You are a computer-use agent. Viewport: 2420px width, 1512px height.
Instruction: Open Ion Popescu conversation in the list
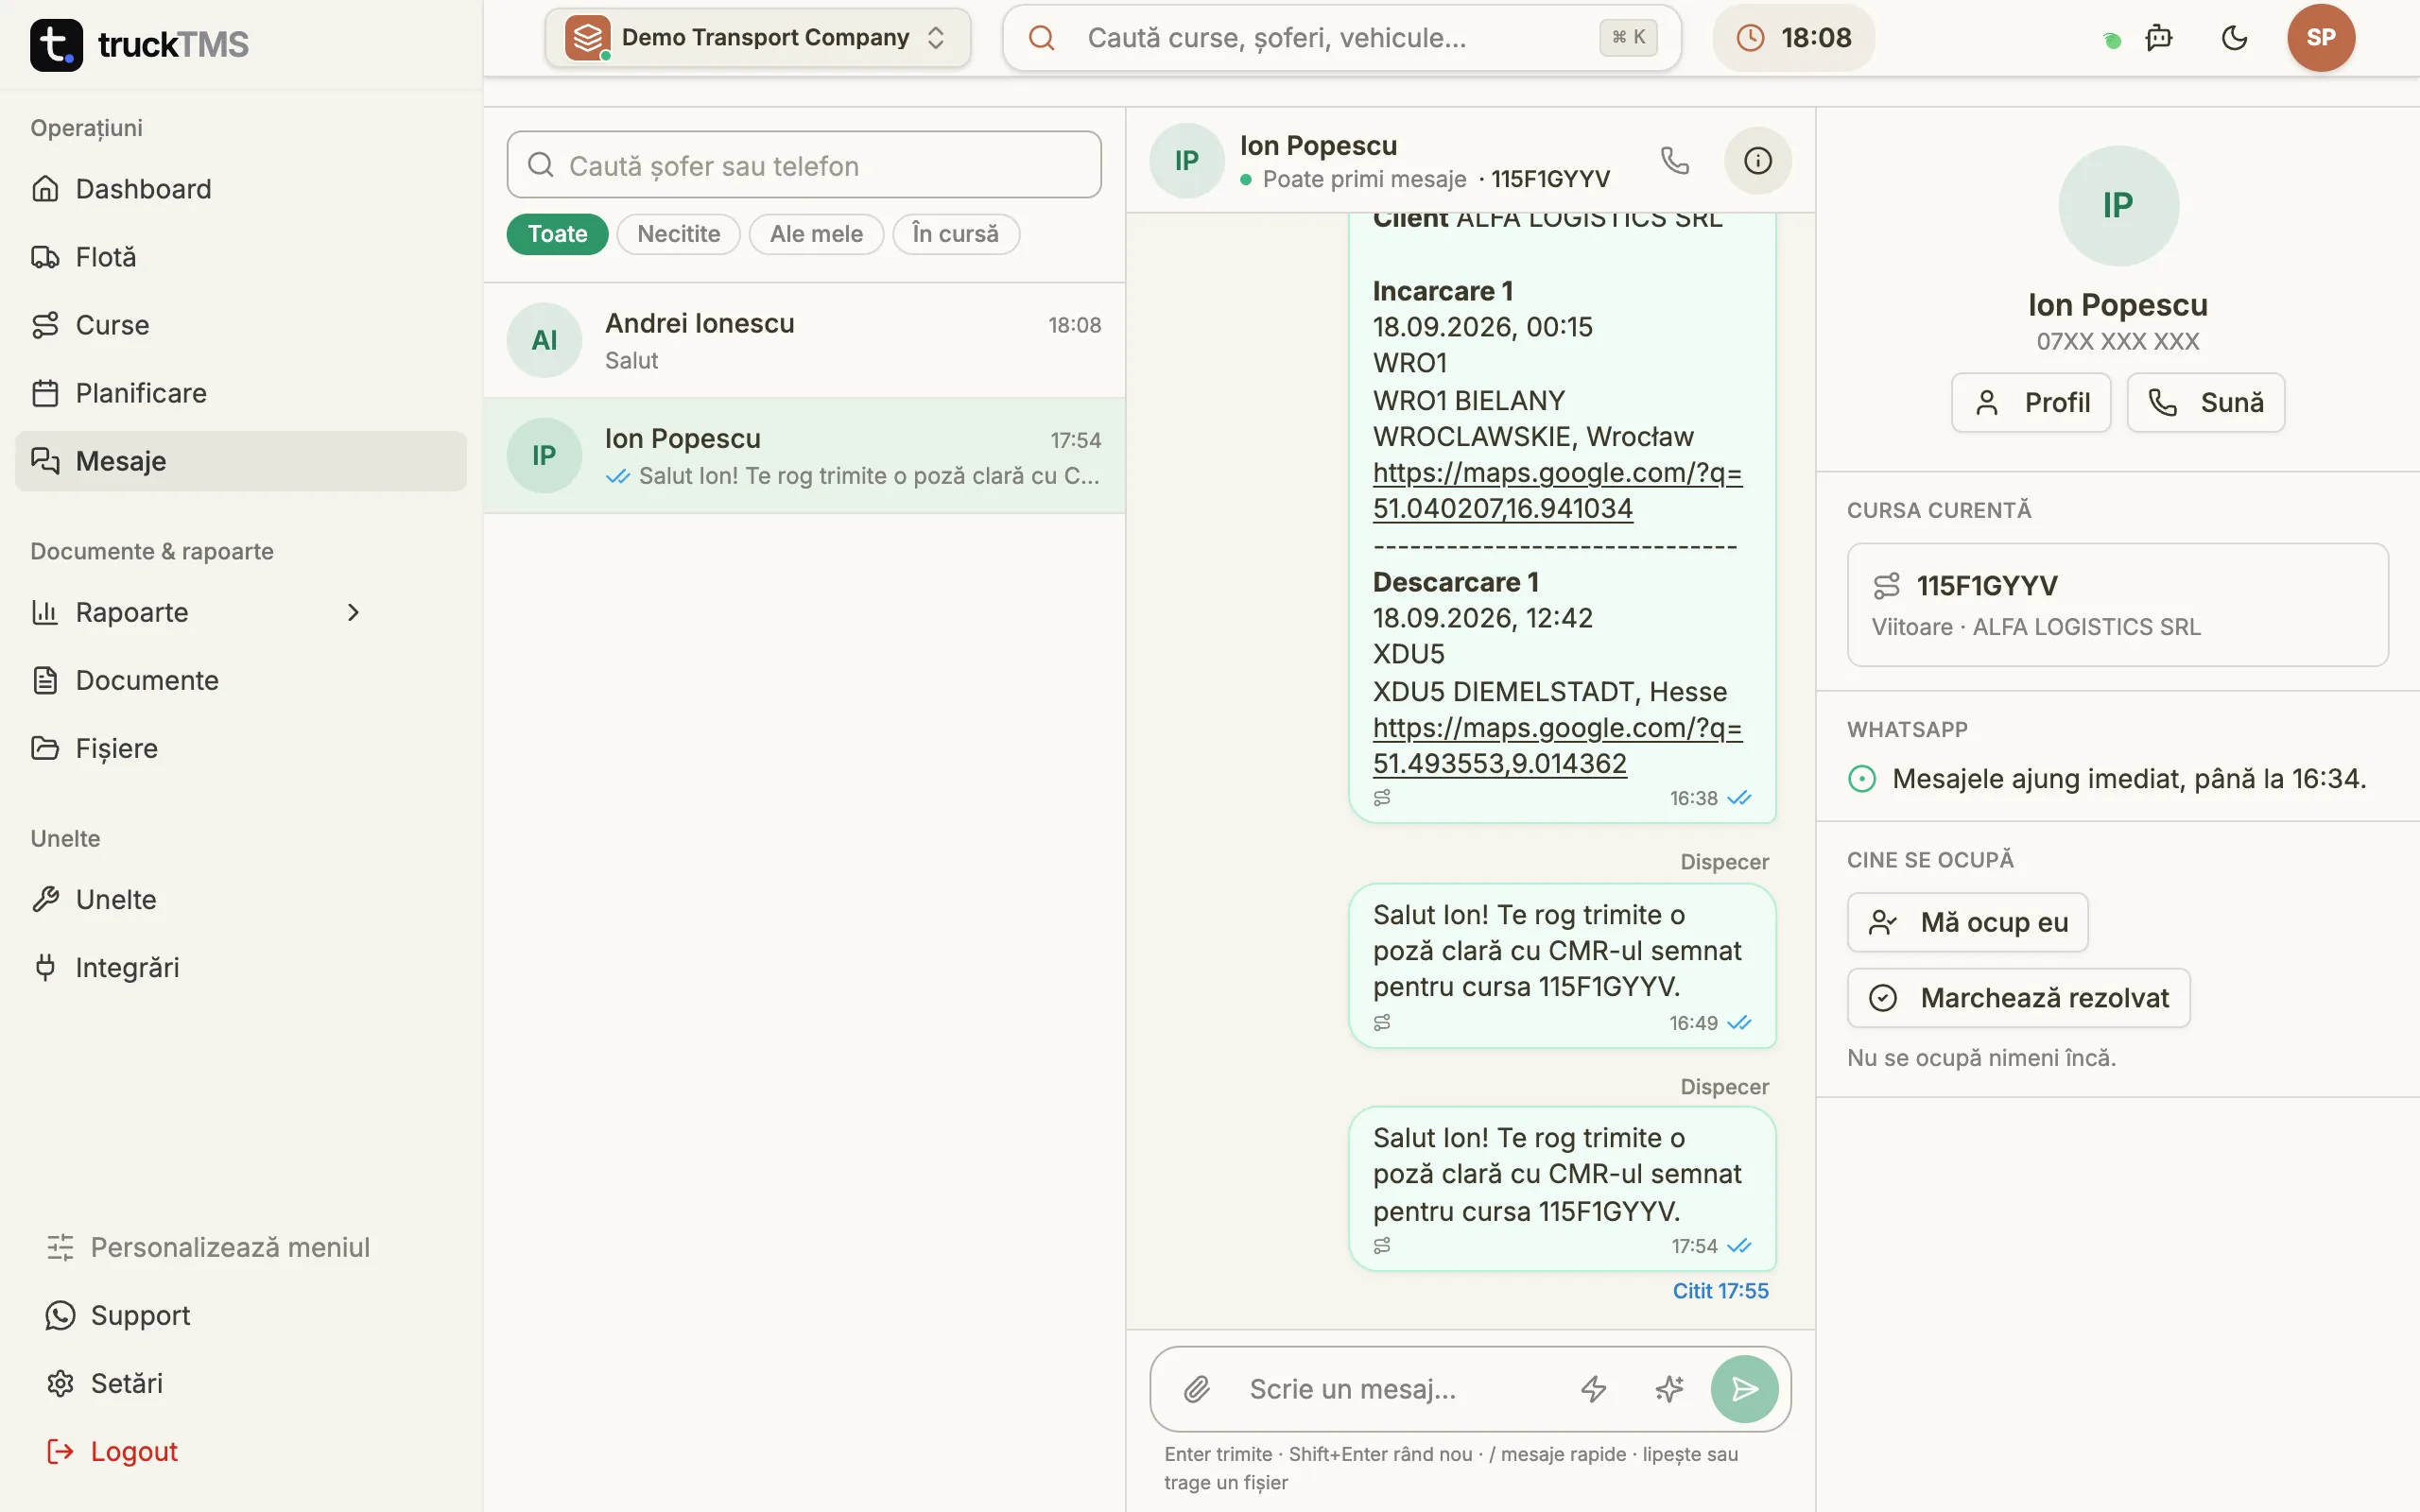[804, 456]
